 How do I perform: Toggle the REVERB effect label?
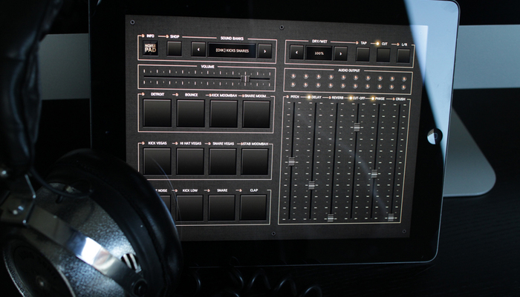(x=337, y=98)
